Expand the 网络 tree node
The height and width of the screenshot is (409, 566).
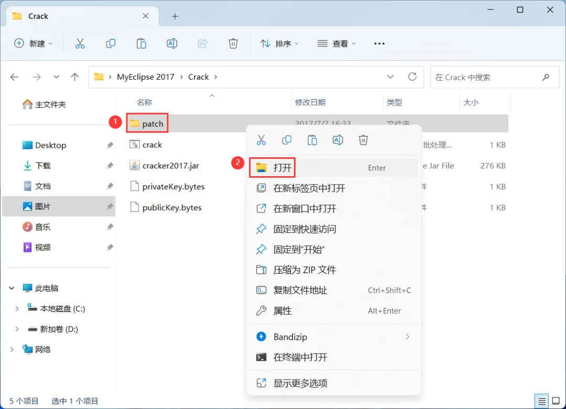[x=12, y=349]
